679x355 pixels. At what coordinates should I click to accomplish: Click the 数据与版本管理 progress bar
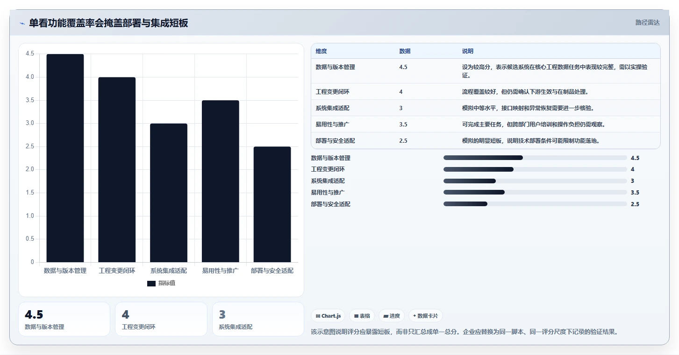[535, 158]
